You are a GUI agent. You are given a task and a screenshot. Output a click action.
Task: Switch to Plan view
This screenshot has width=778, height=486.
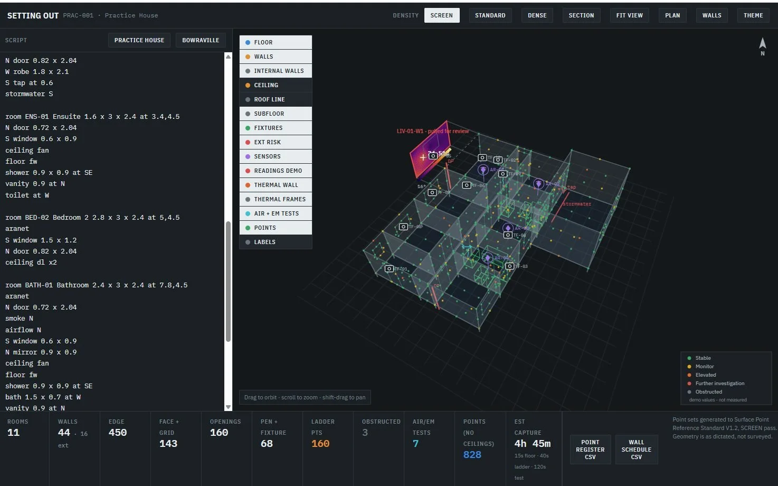pyautogui.click(x=672, y=15)
